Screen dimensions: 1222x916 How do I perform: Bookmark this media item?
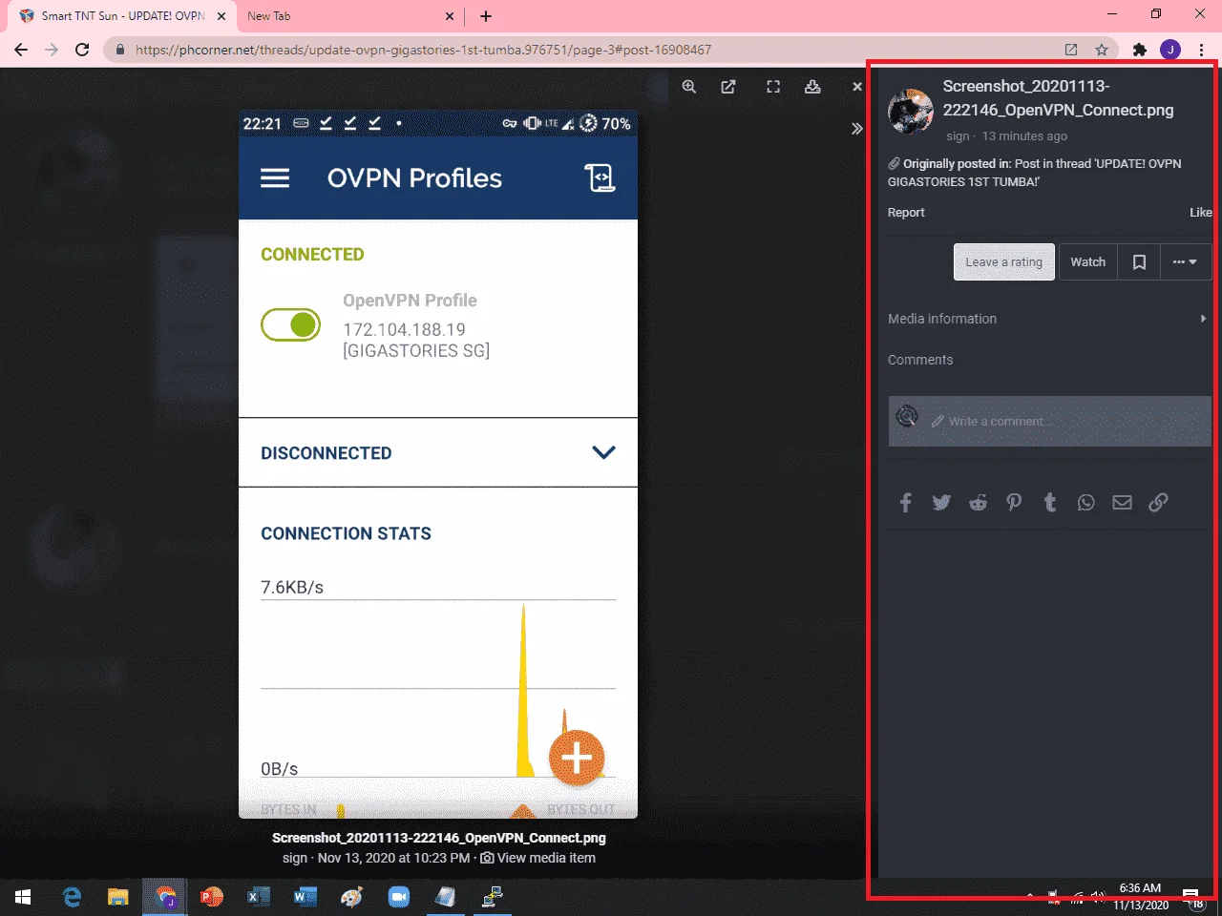[1139, 262]
